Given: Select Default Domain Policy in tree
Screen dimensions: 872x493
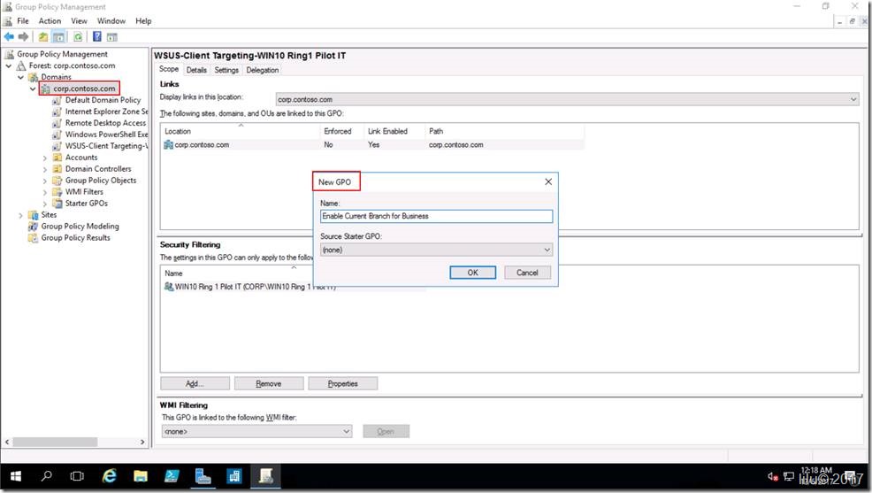Looking at the screenshot, I should tap(103, 100).
